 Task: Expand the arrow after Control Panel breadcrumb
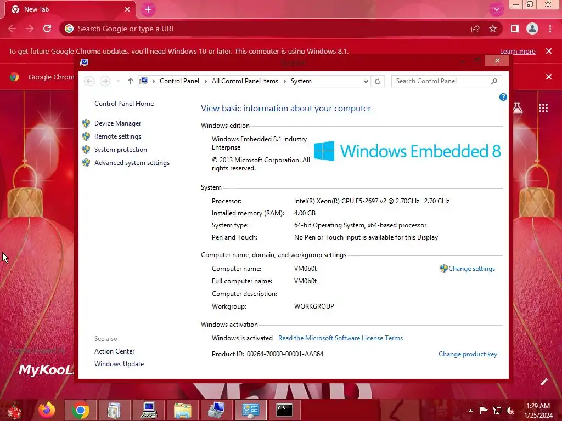pyautogui.click(x=206, y=81)
